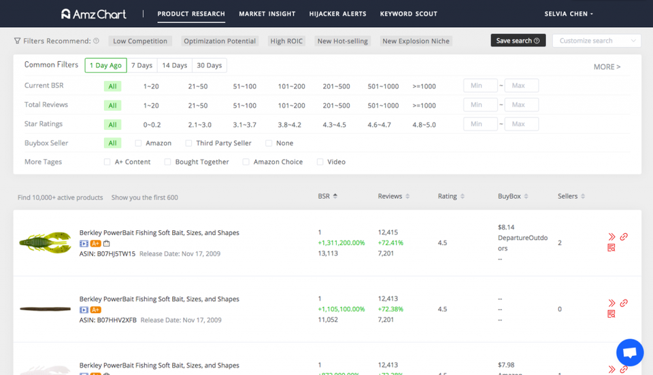The height and width of the screenshot is (375, 653).
Task: Sort by Rating using the sort arrows
Action: (463, 196)
